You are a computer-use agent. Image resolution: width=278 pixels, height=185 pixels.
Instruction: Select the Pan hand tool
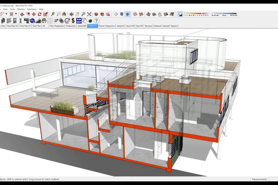click(x=77, y=14)
